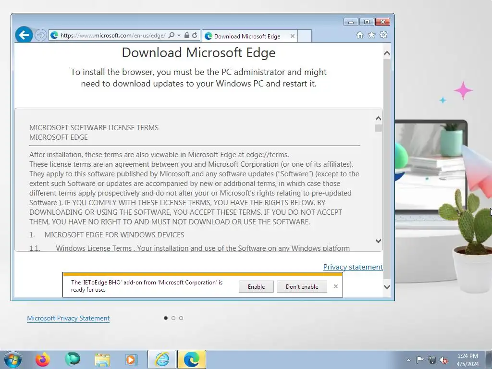Click the '1. MICROSOFT EDGE FOR WINDOWS DEVICES' line

coord(107,234)
